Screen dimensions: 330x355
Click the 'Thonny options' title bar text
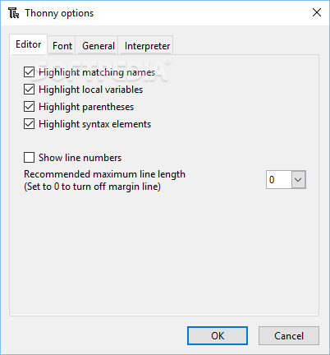pos(59,13)
